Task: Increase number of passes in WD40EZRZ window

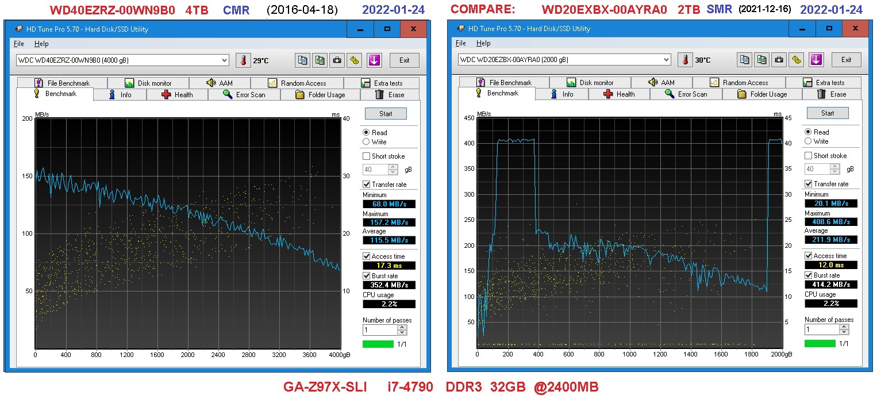Action: point(402,328)
